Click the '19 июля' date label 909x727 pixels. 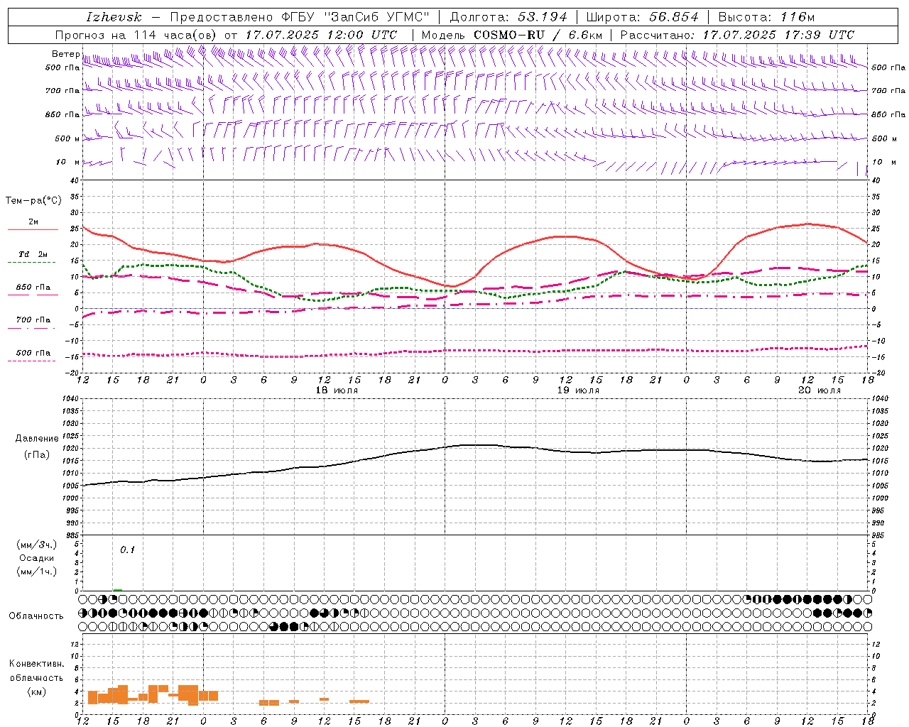pyautogui.click(x=578, y=390)
